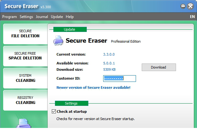Viewport: 197px width, 133px height.
Task: Click the 'Checks for newer version' description text
Action: point(95,119)
